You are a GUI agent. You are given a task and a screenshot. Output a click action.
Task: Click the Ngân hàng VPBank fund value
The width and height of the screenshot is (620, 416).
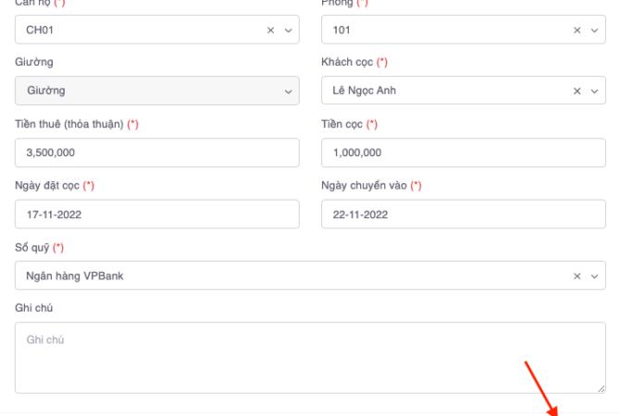(74, 275)
